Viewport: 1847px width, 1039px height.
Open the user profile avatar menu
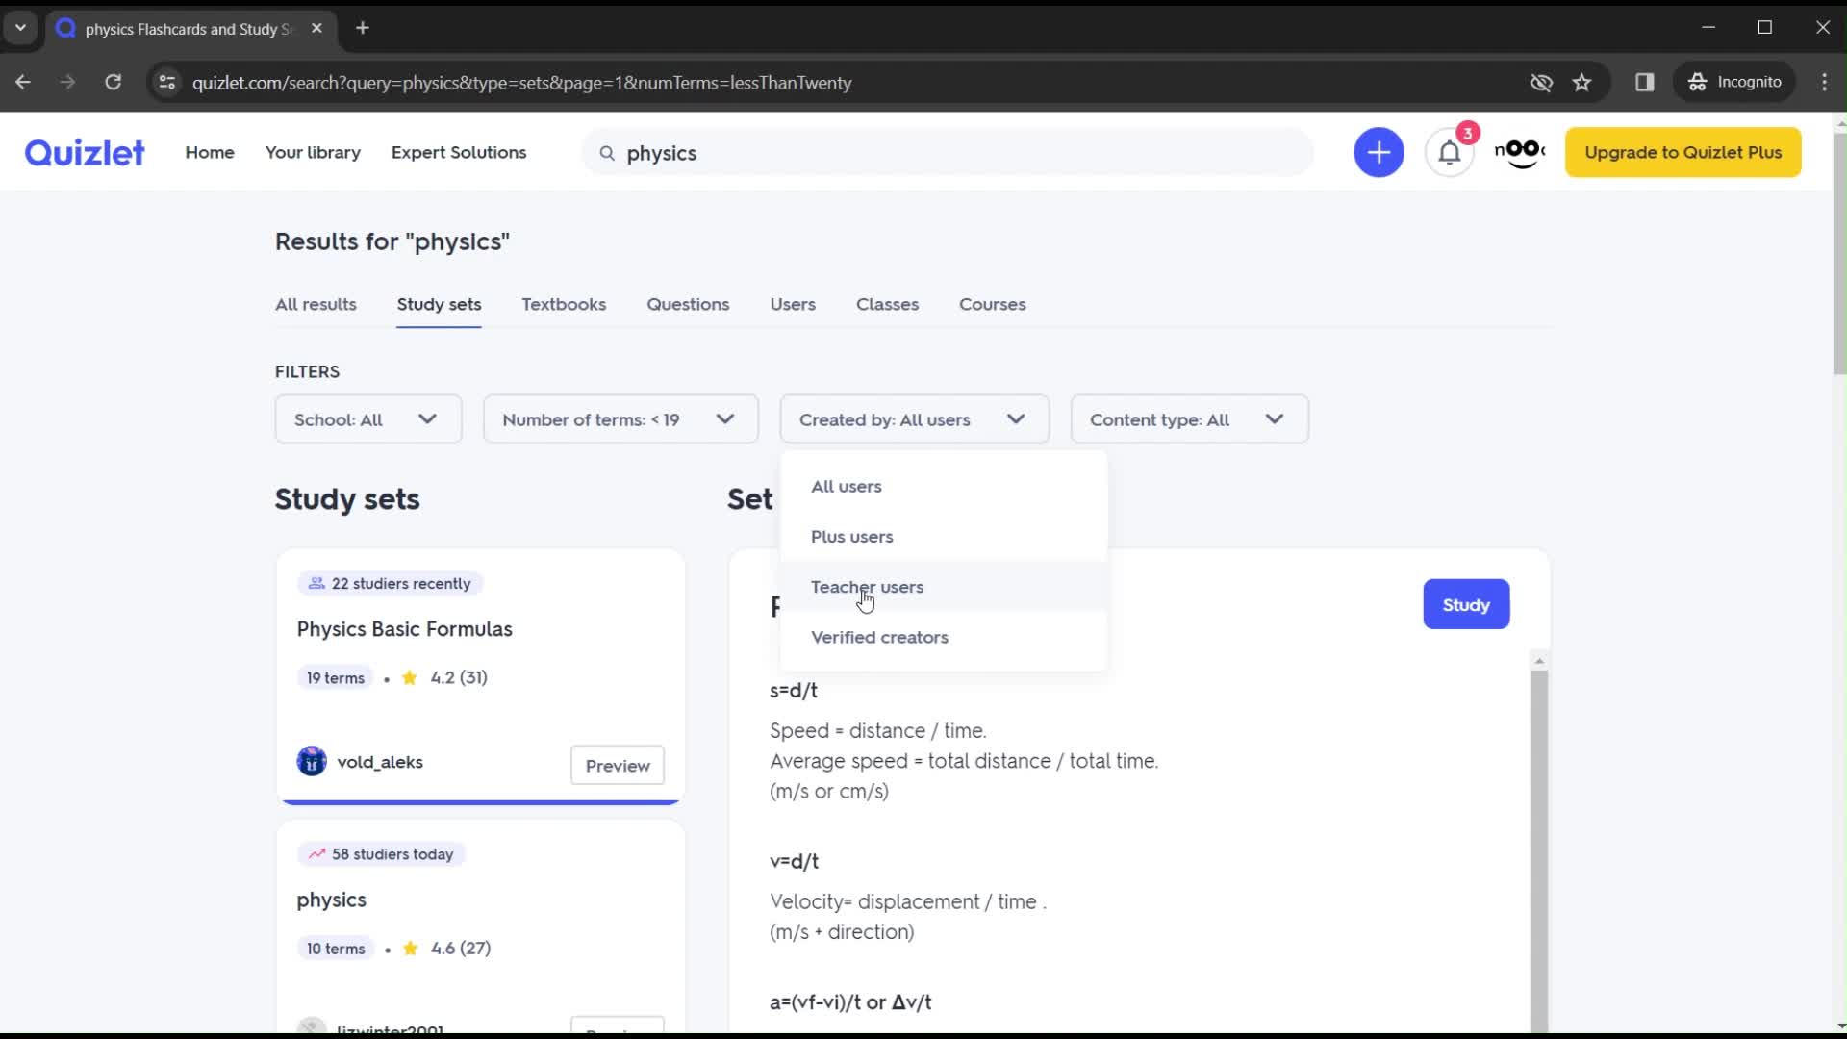1520,152
